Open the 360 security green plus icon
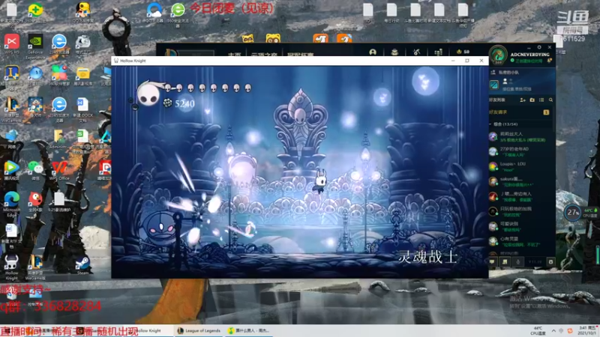Image resolution: width=600 pixels, height=337 pixels. pyautogui.click(x=35, y=10)
